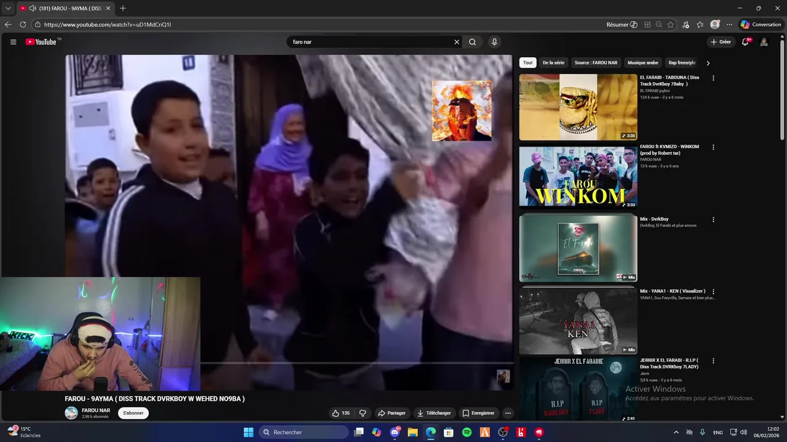
Task: Adjust system volume via speaker icon
Action: [x=743, y=432]
